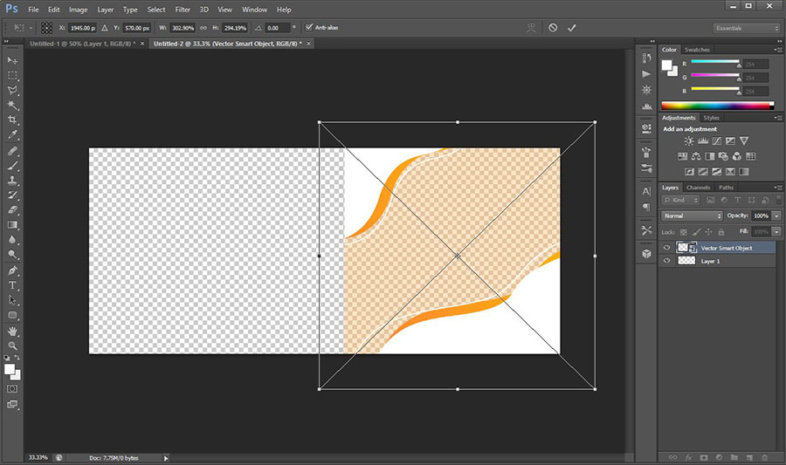Select the Crop tool

coord(12,120)
